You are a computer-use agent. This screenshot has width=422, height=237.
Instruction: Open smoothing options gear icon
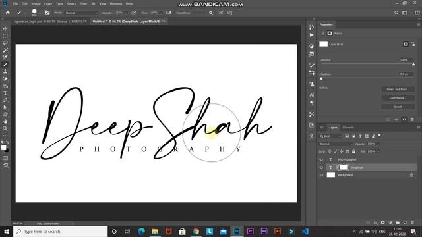[x=211, y=13]
